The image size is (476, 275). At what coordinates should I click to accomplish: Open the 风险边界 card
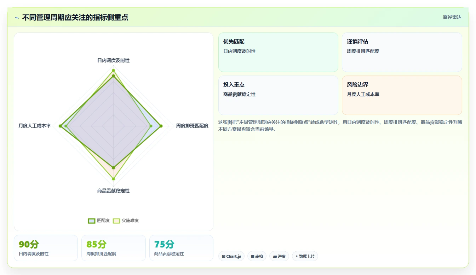tap(402, 95)
